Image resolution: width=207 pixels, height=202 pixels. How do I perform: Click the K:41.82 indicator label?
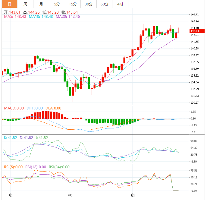coord(11,138)
